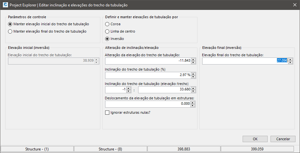Increase inclinação percentage with up arrow
This screenshot has height=153, width=300.
click(193, 74)
